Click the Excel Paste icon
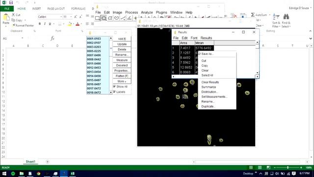 [6, 17]
